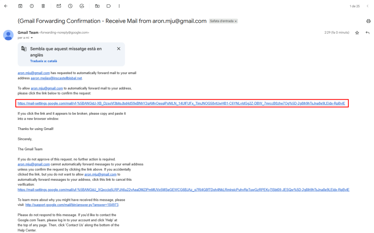Screen dimensions: 374x233
Task: Open the forwarding confirmation link in red box
Action: (181, 103)
